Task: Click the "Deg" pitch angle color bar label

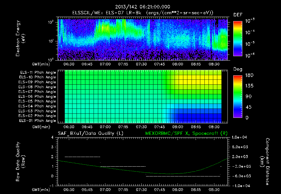Action: click(x=238, y=69)
